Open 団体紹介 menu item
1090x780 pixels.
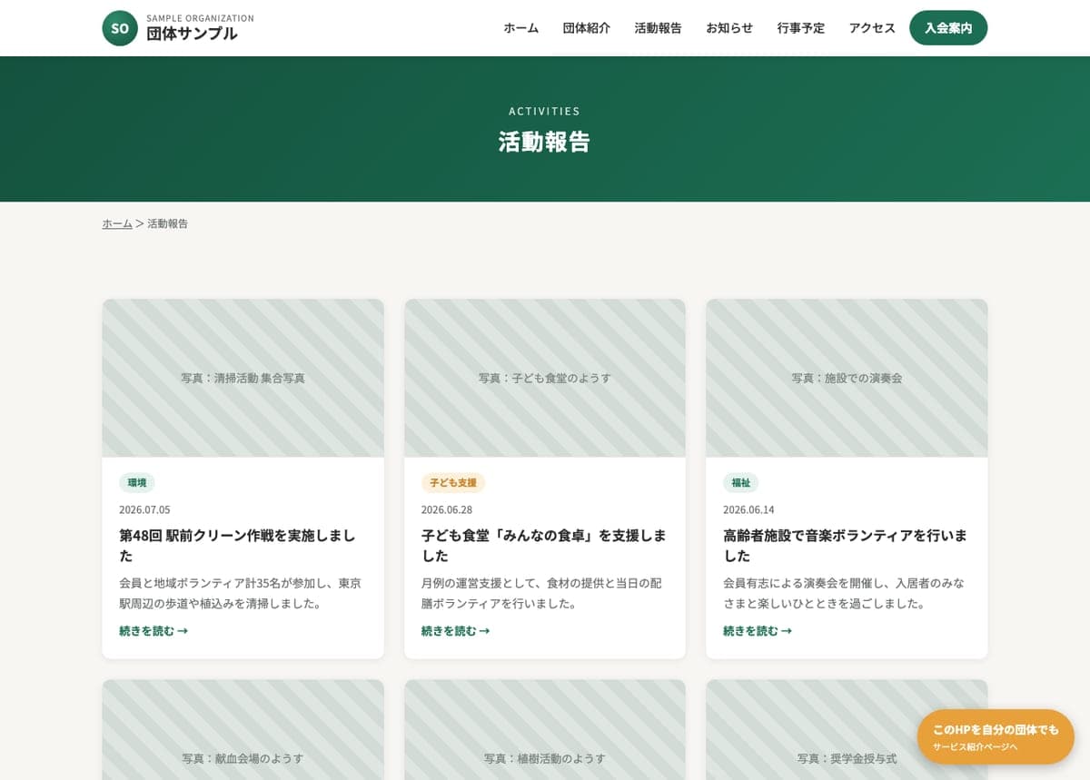coord(587,28)
